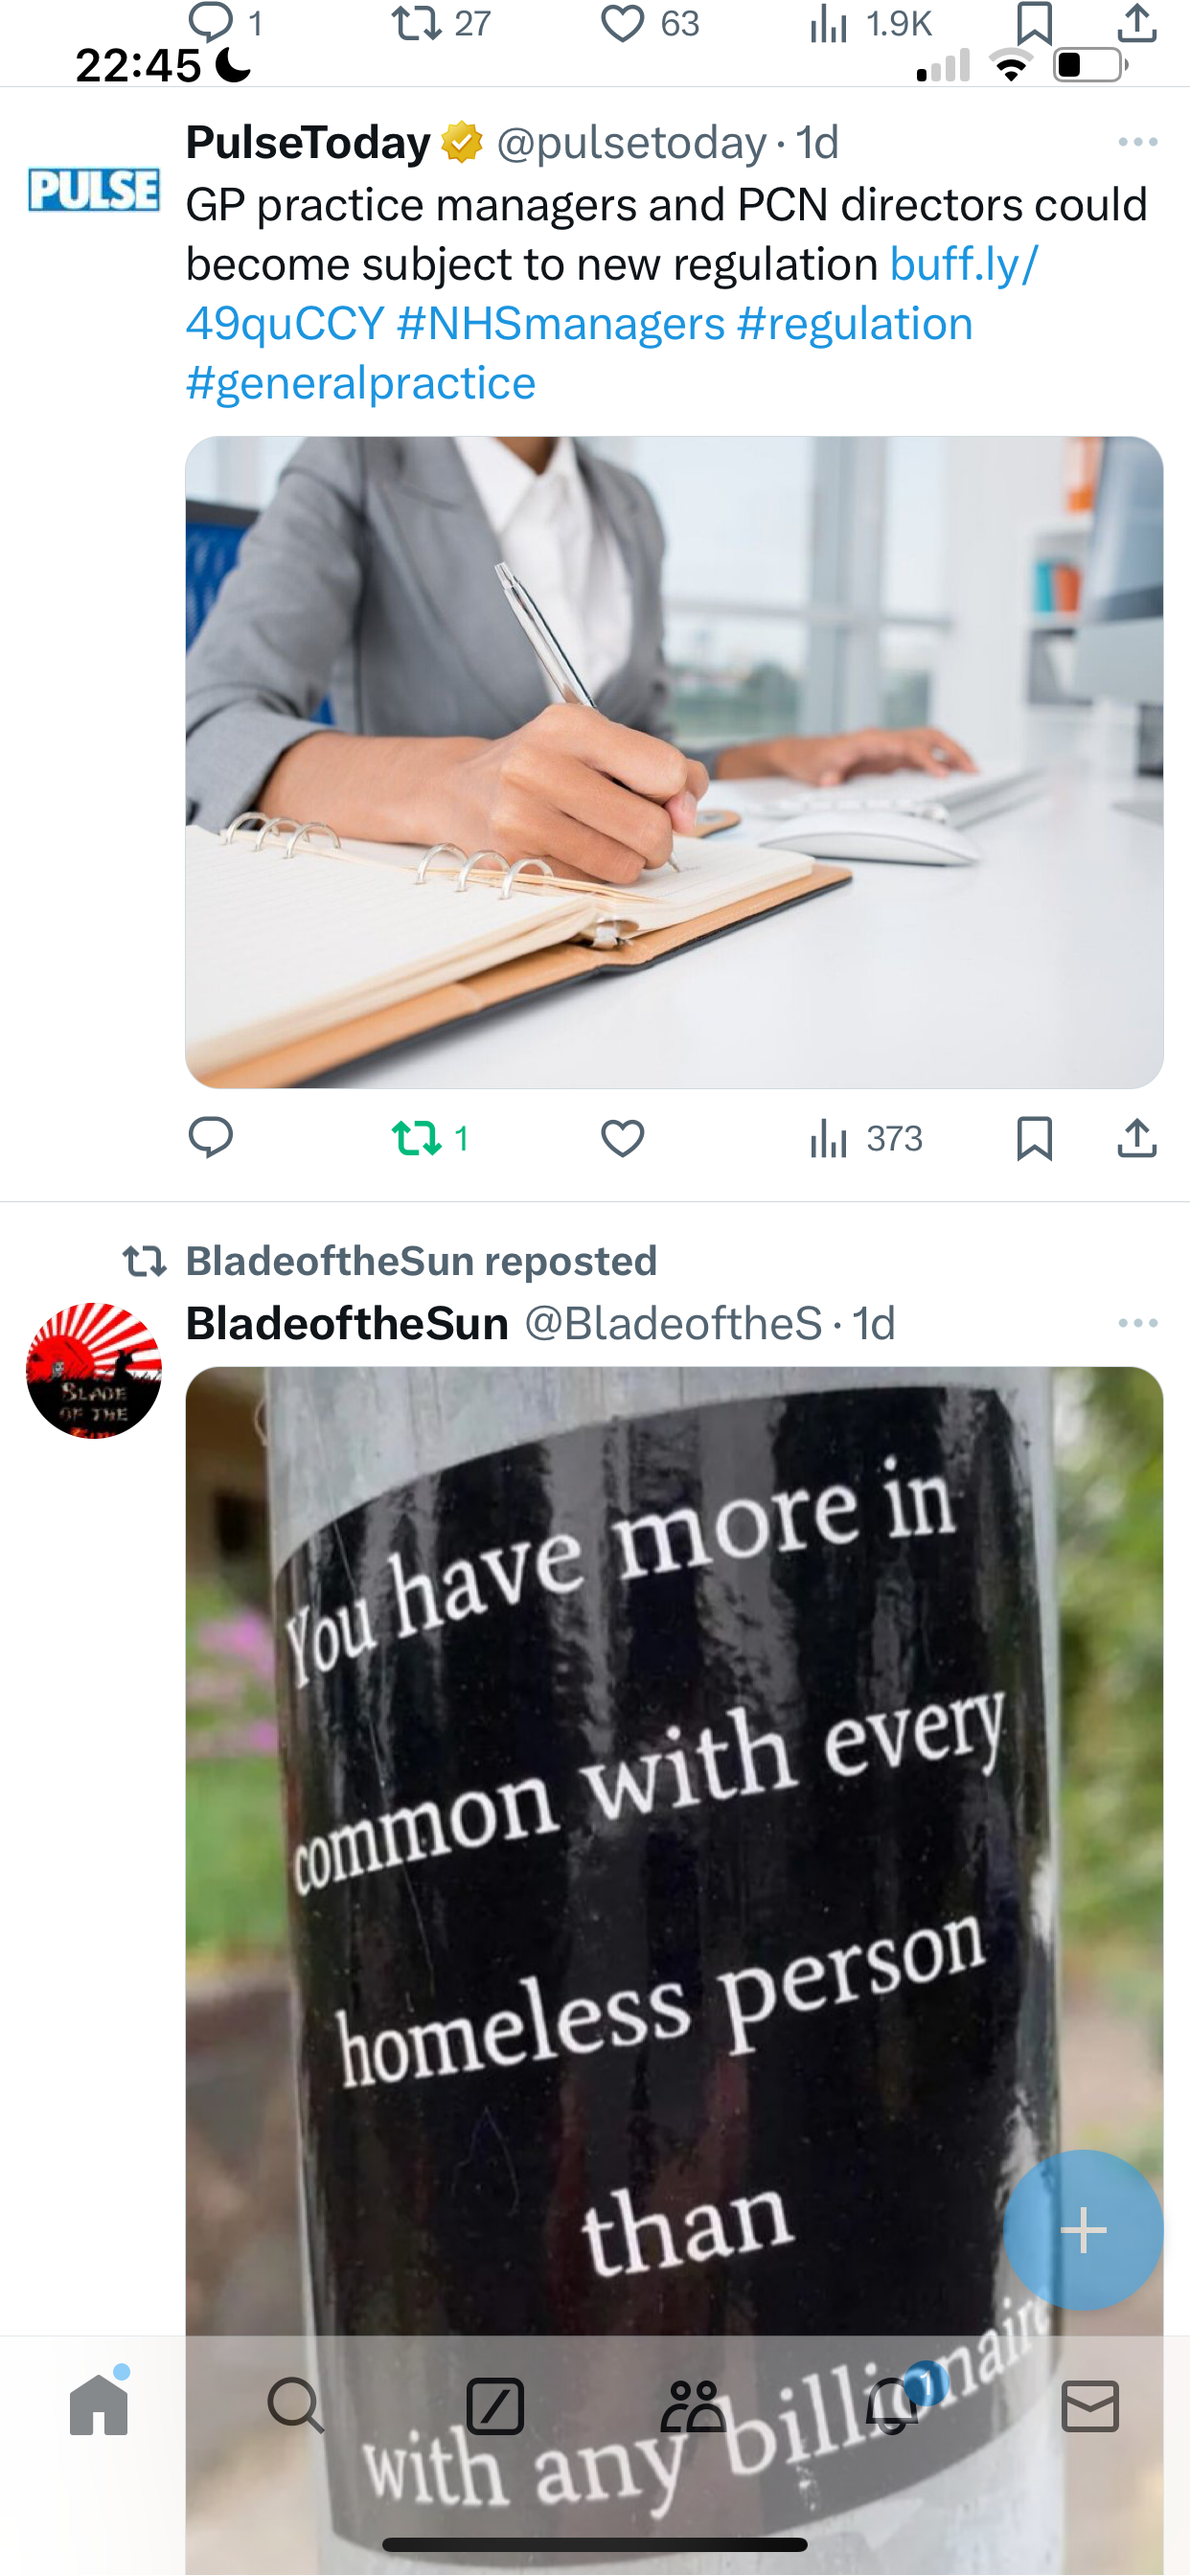Open BladeoftheSun profile avatar

tap(94, 1371)
